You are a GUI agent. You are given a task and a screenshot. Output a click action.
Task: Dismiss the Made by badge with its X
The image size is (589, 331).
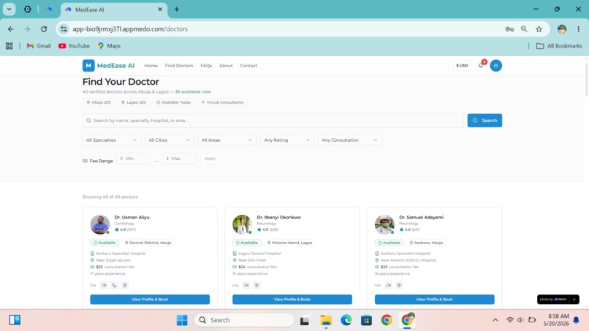(x=574, y=300)
